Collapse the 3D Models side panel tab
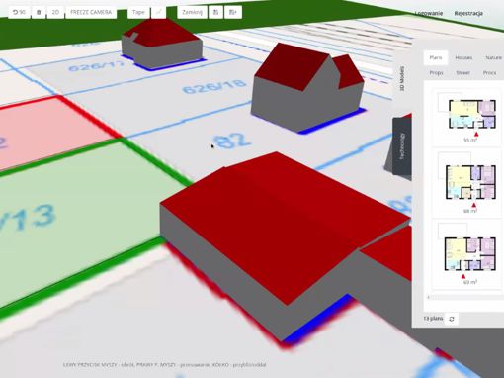504x378 pixels. tap(402, 78)
